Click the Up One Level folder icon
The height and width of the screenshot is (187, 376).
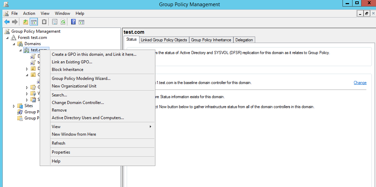[26, 22]
